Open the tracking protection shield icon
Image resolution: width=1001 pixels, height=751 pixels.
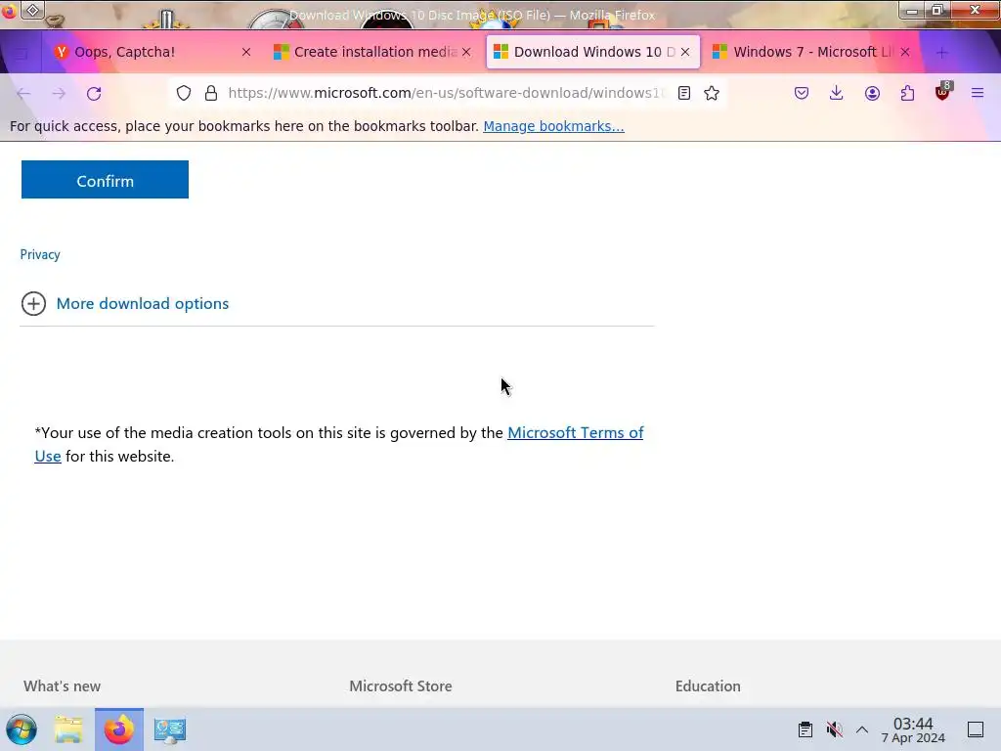pyautogui.click(x=184, y=93)
